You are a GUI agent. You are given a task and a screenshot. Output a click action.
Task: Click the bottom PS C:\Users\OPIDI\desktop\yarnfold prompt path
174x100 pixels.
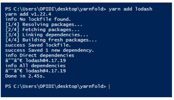click(x=56, y=87)
